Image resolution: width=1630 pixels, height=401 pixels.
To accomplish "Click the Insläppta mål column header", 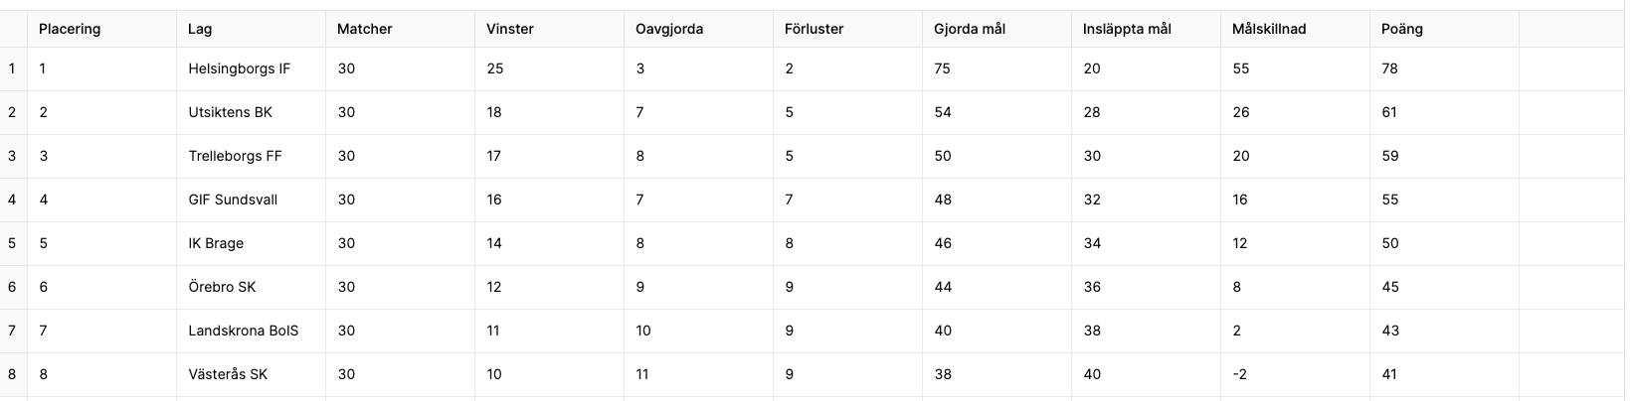I will [x=1146, y=29].
